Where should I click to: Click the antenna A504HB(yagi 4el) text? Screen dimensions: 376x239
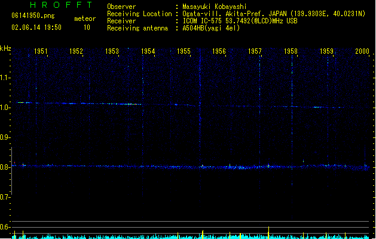click(x=211, y=28)
